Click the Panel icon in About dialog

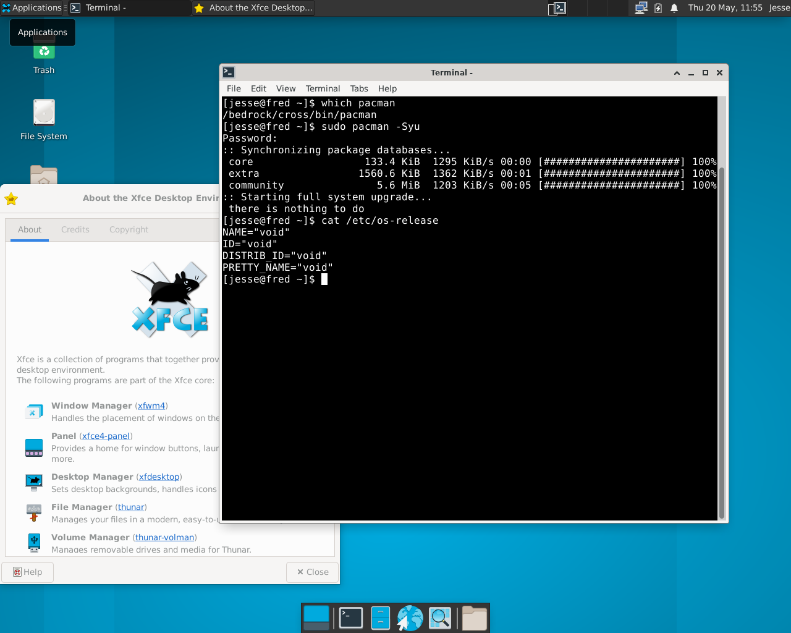coord(34,448)
